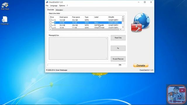The height and width of the screenshot is (105, 187).
Task: Click the drive list vertical scrollbar thumb
Action: [123, 20]
